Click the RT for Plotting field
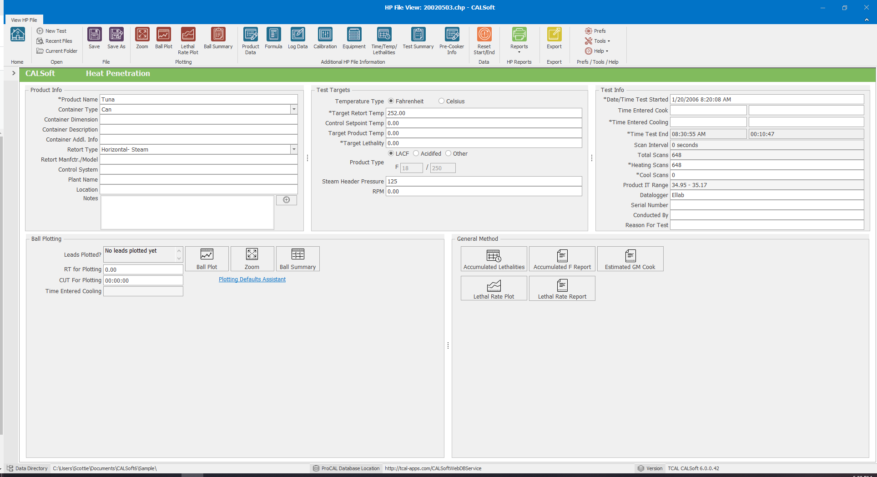 pyautogui.click(x=143, y=269)
